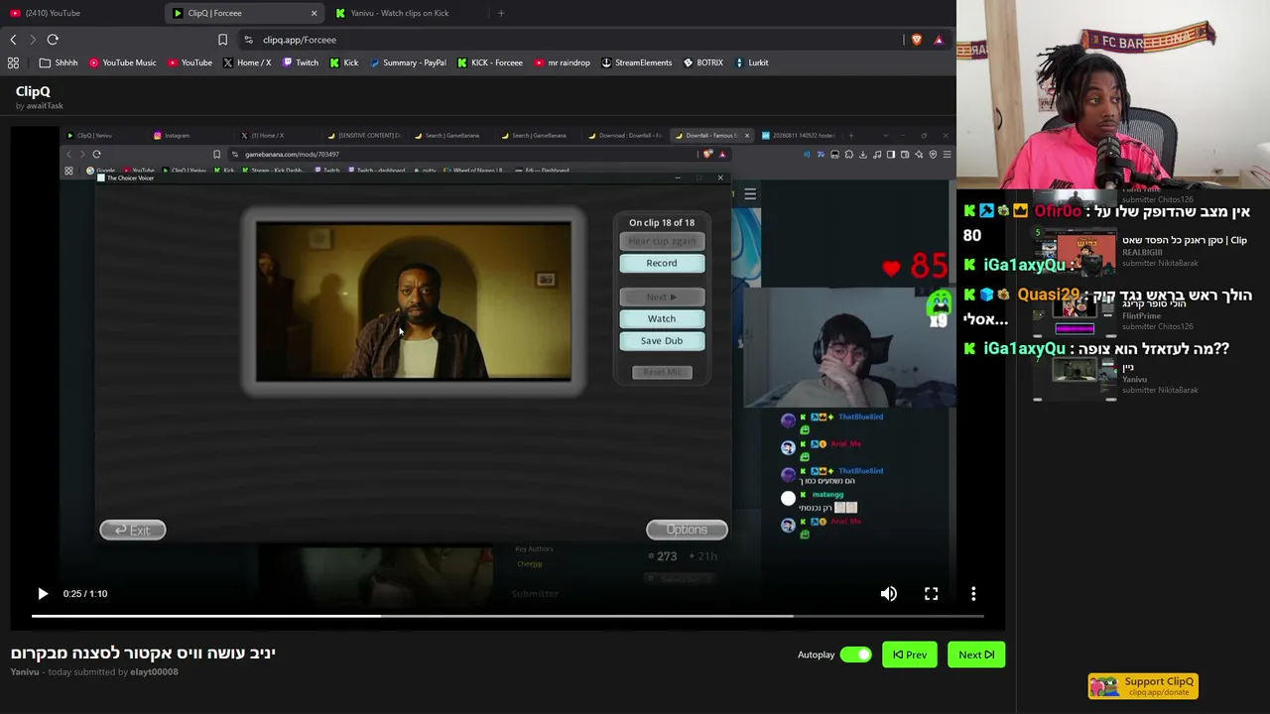Click the Yanivu channel name below the clip title

tap(25, 671)
